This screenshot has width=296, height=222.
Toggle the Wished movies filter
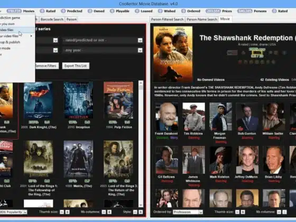(x=166, y=11)
